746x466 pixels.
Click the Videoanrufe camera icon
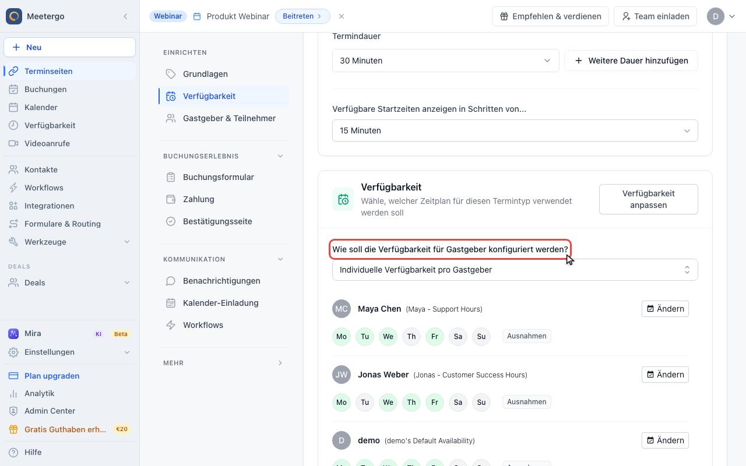click(13, 143)
